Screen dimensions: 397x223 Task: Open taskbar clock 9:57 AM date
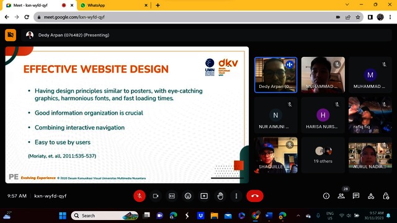374,216
